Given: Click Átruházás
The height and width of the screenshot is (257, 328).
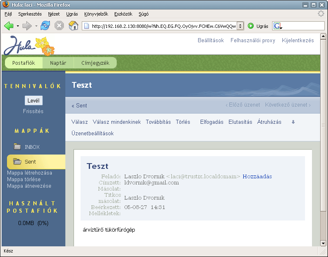Looking at the screenshot, I should tap(269, 122).
